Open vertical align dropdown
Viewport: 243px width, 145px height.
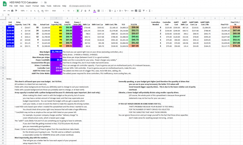(116, 11)
